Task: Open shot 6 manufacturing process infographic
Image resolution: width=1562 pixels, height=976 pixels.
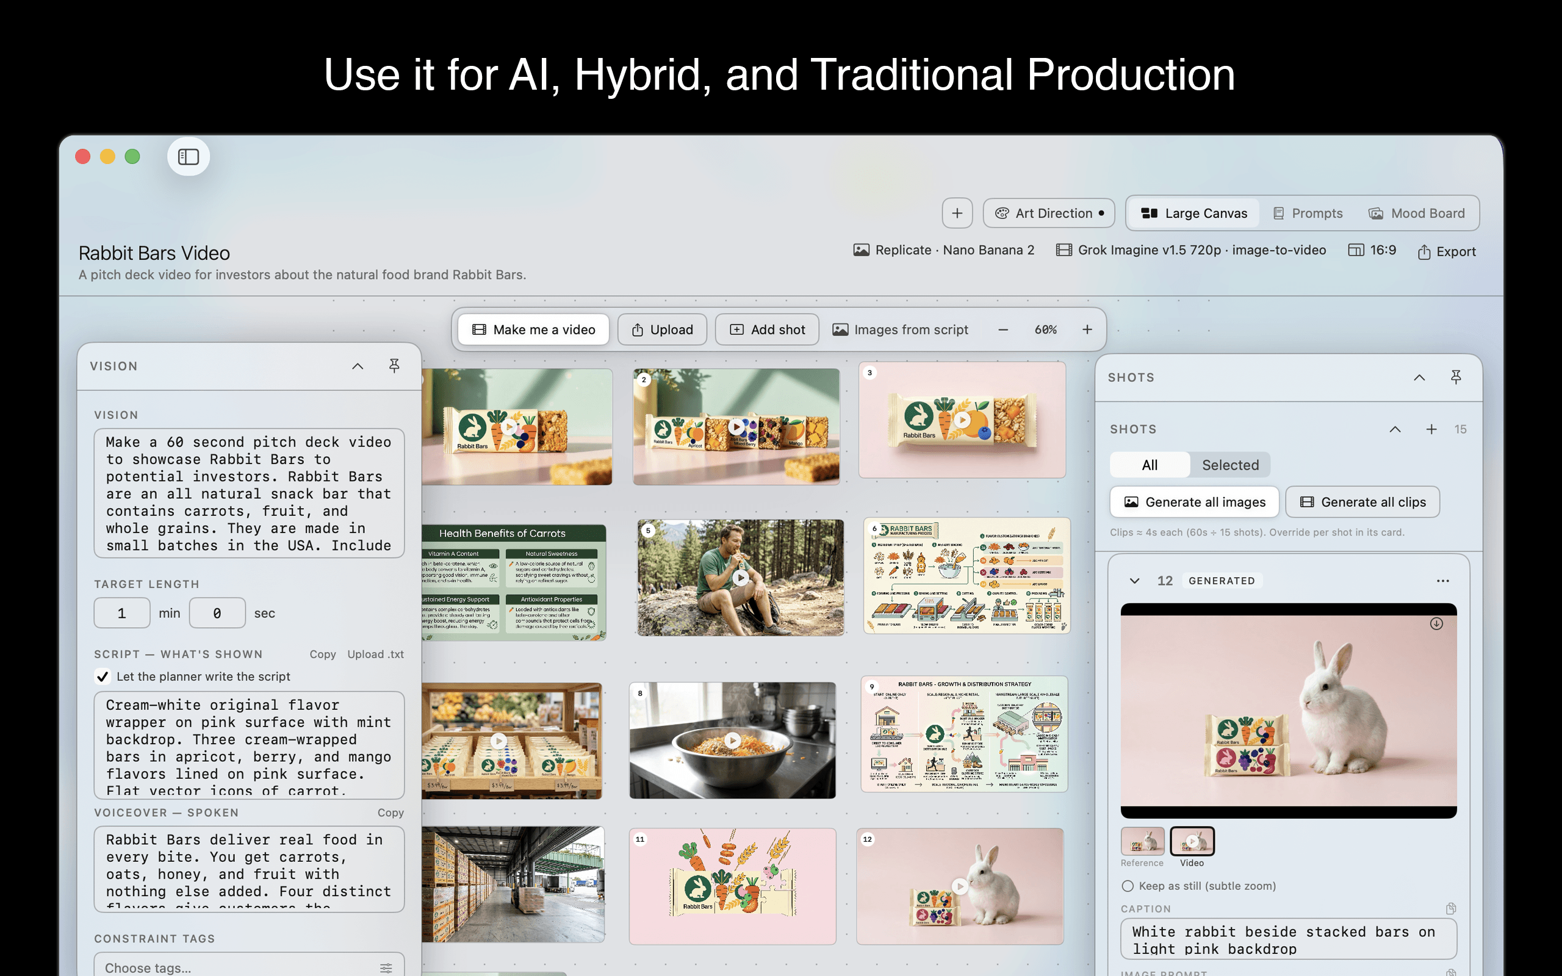Action: coord(967,576)
